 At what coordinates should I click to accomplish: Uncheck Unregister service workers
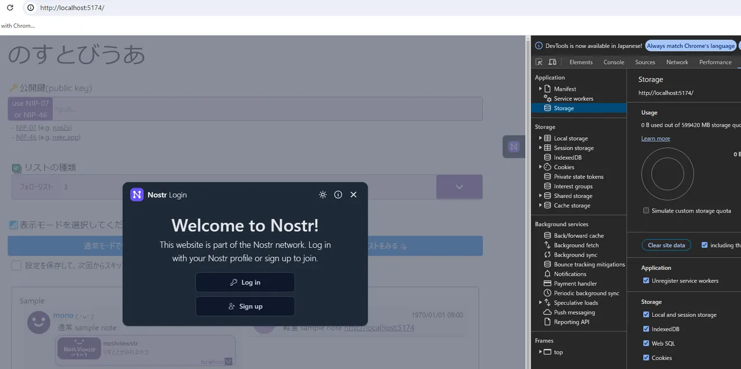click(x=646, y=281)
